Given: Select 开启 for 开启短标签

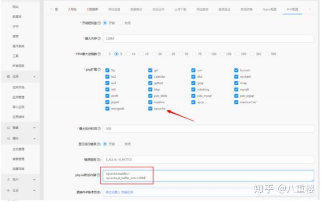Looking at the screenshot, I should (x=105, y=23).
